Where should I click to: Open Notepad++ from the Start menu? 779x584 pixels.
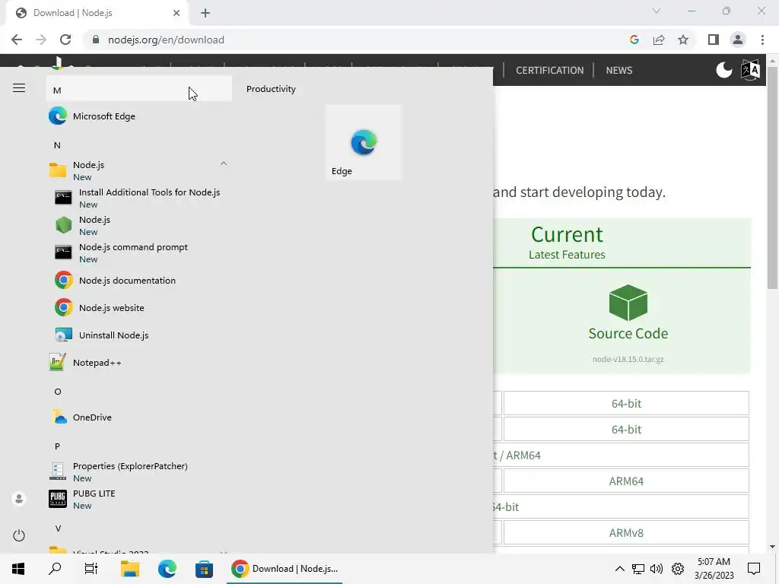(139, 363)
